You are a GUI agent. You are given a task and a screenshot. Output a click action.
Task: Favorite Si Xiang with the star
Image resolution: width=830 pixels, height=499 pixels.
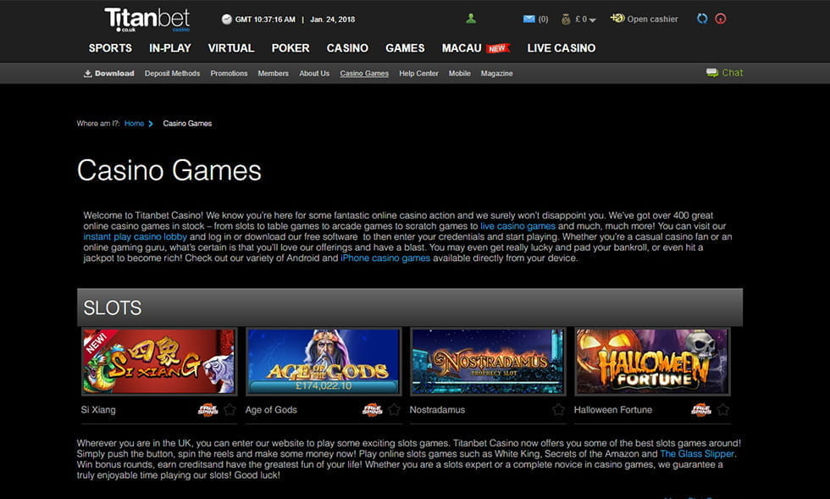[230, 409]
